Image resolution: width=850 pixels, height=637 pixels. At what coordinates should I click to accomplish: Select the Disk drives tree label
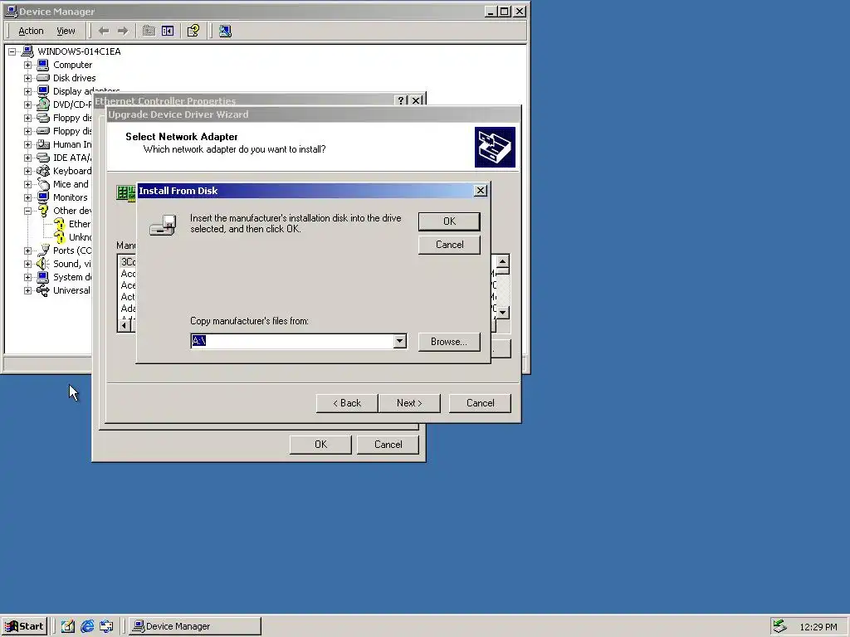click(74, 78)
